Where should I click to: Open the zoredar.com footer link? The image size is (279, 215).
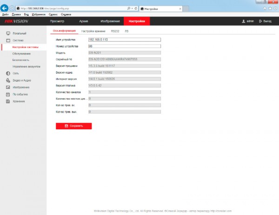(x=221, y=211)
